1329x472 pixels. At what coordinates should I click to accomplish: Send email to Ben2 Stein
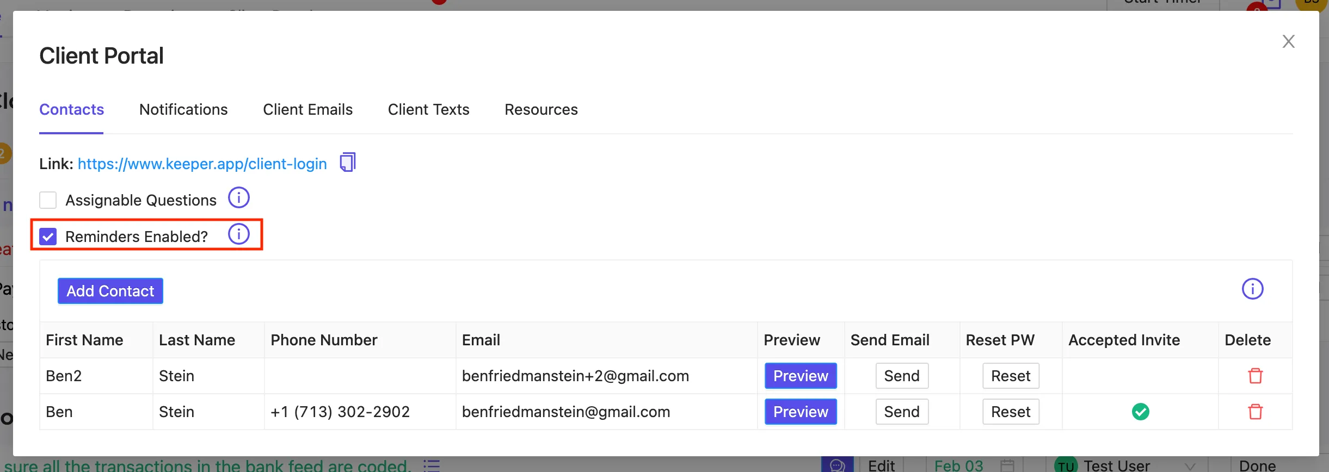pyautogui.click(x=902, y=376)
